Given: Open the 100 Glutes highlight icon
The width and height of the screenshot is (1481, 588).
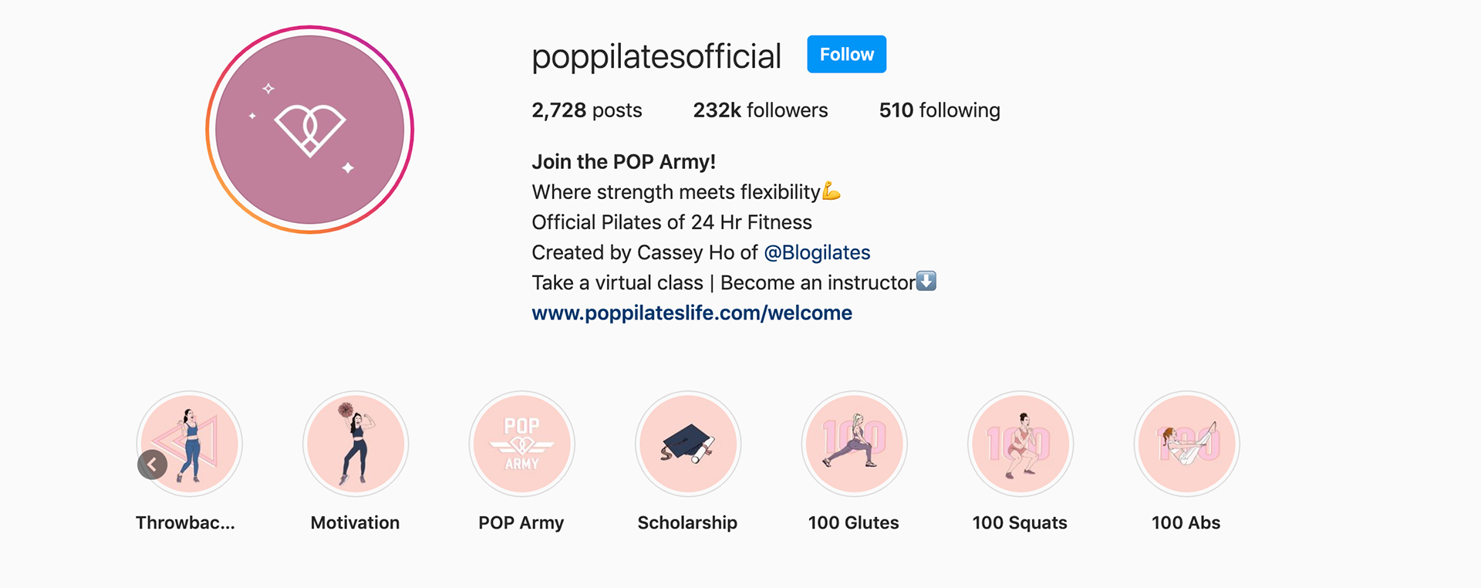Looking at the screenshot, I should coord(855,444).
